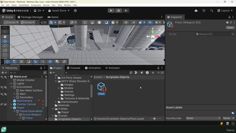Click the Project panel add plus button
The height and width of the screenshot is (133, 236).
point(51,73)
